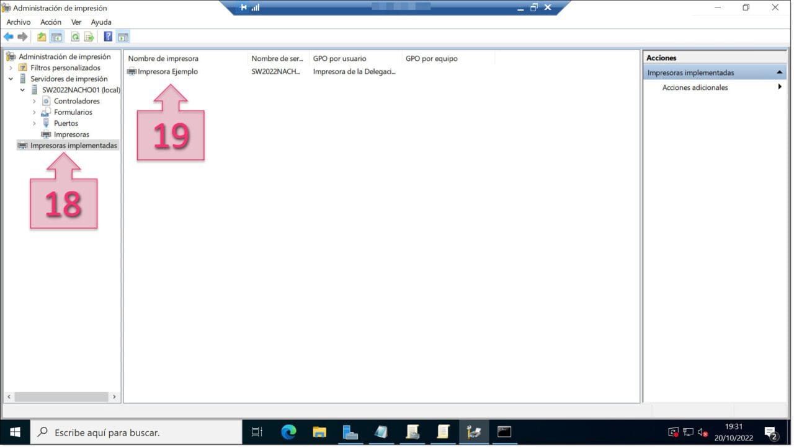The width and height of the screenshot is (794, 448).
Task: Click the Up one level folder icon
Action: [42, 37]
